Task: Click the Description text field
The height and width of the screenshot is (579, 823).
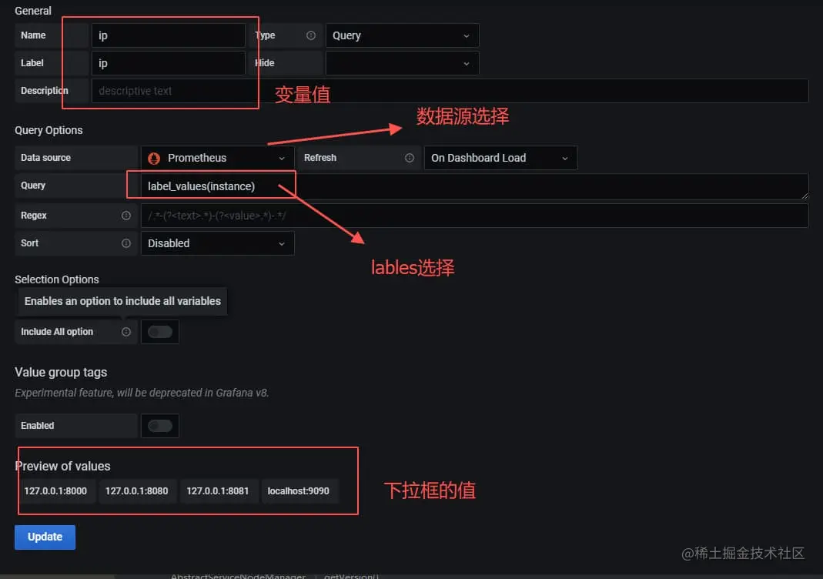Action: [x=450, y=91]
